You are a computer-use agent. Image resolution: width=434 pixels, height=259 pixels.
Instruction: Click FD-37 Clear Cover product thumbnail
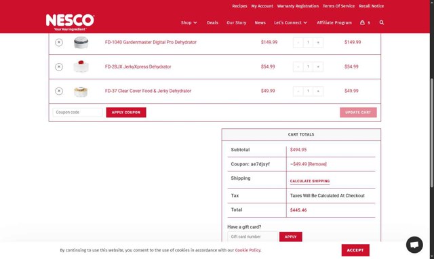(81, 92)
